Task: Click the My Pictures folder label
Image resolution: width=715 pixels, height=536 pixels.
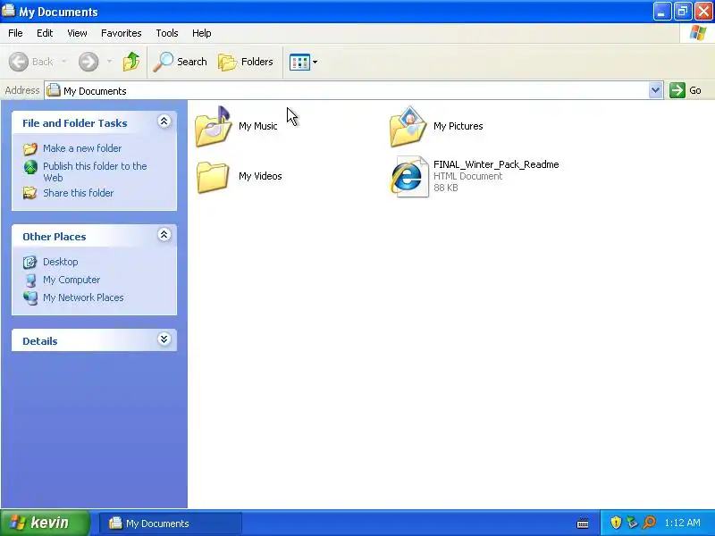Action: coord(458,126)
